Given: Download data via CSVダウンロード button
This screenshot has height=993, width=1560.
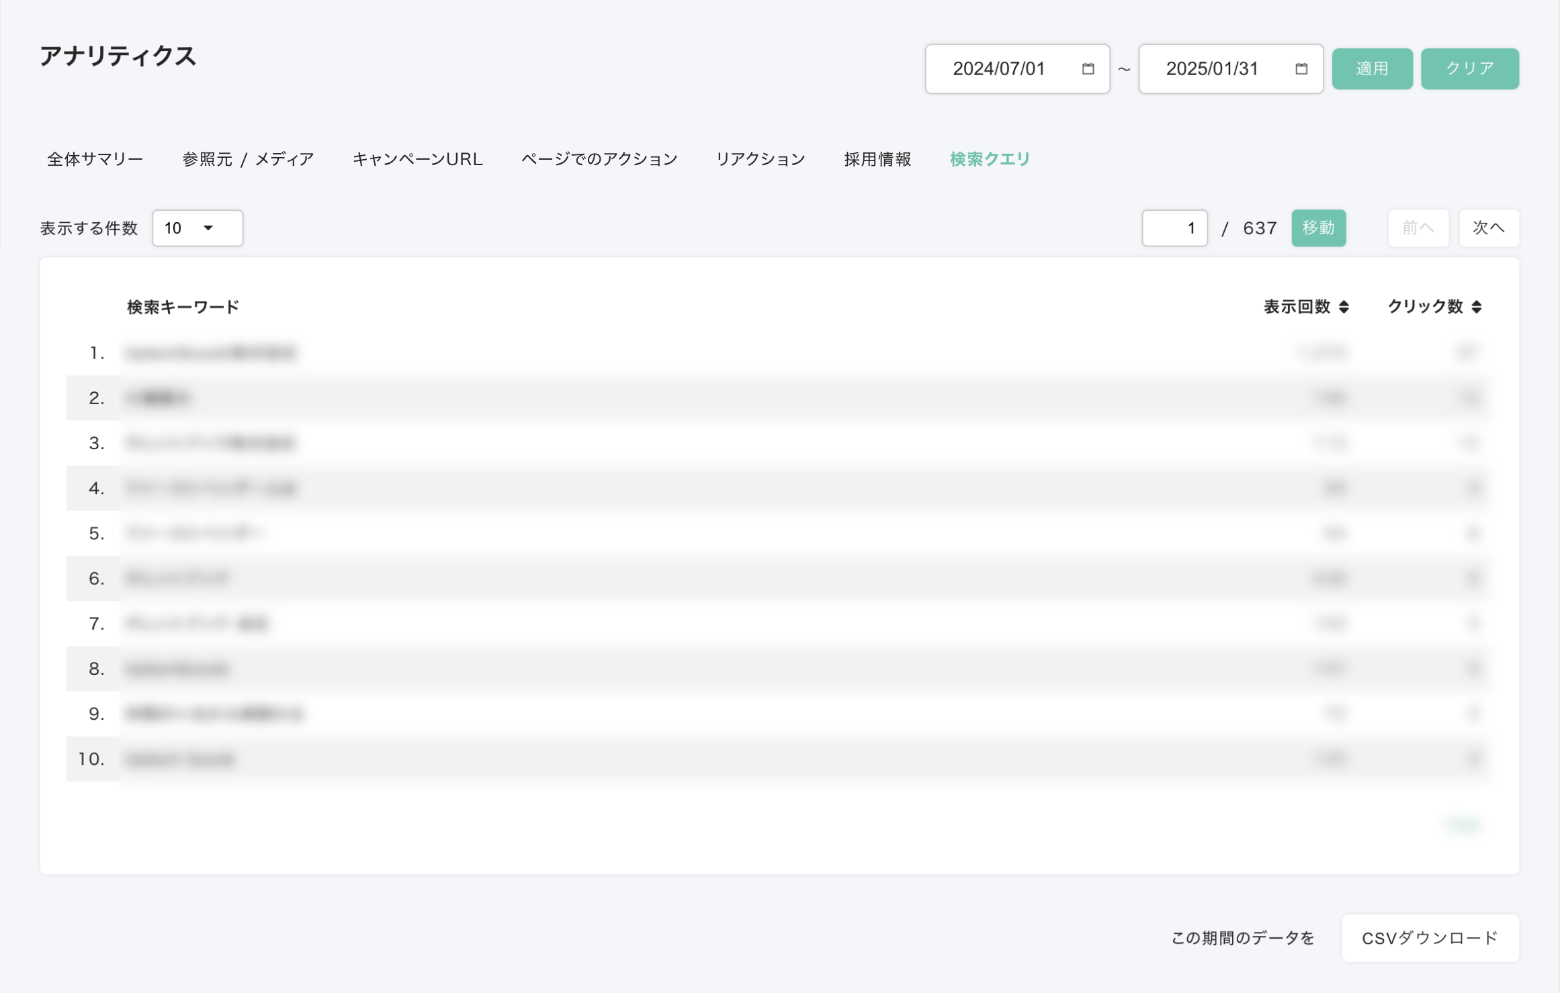Looking at the screenshot, I should [1430, 938].
